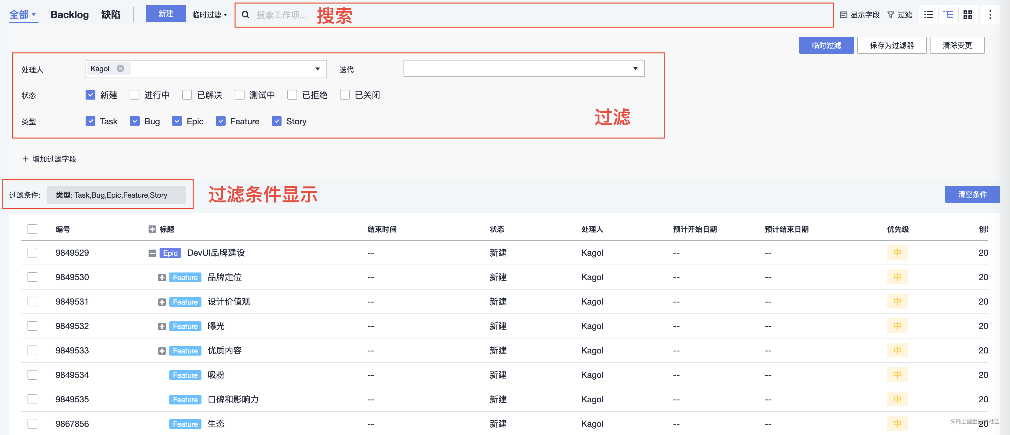Screen dimensions: 1010x435
Task: Open the 迭代 iteration dropdown
Action: [636, 68]
